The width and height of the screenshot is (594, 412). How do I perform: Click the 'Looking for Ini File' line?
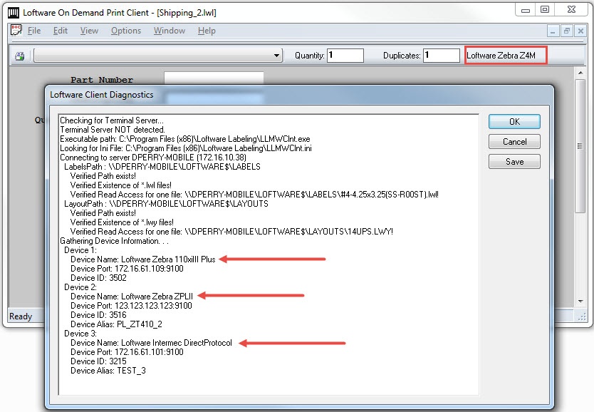pos(186,148)
